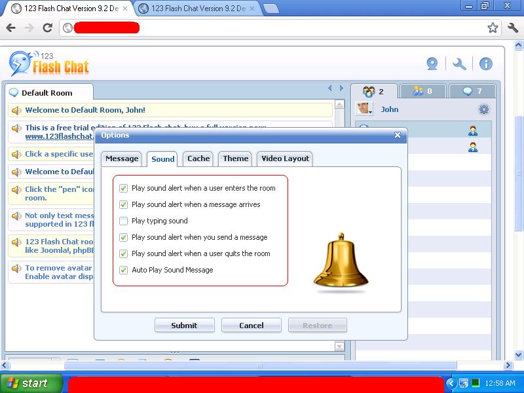
Task: Enable Play typing sound checkbox
Action: point(123,221)
